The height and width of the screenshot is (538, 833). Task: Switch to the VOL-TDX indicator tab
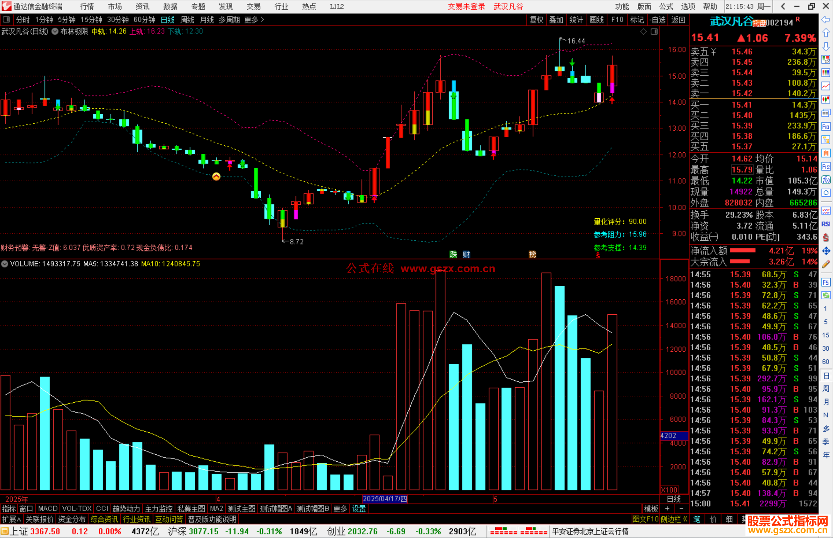[77, 509]
